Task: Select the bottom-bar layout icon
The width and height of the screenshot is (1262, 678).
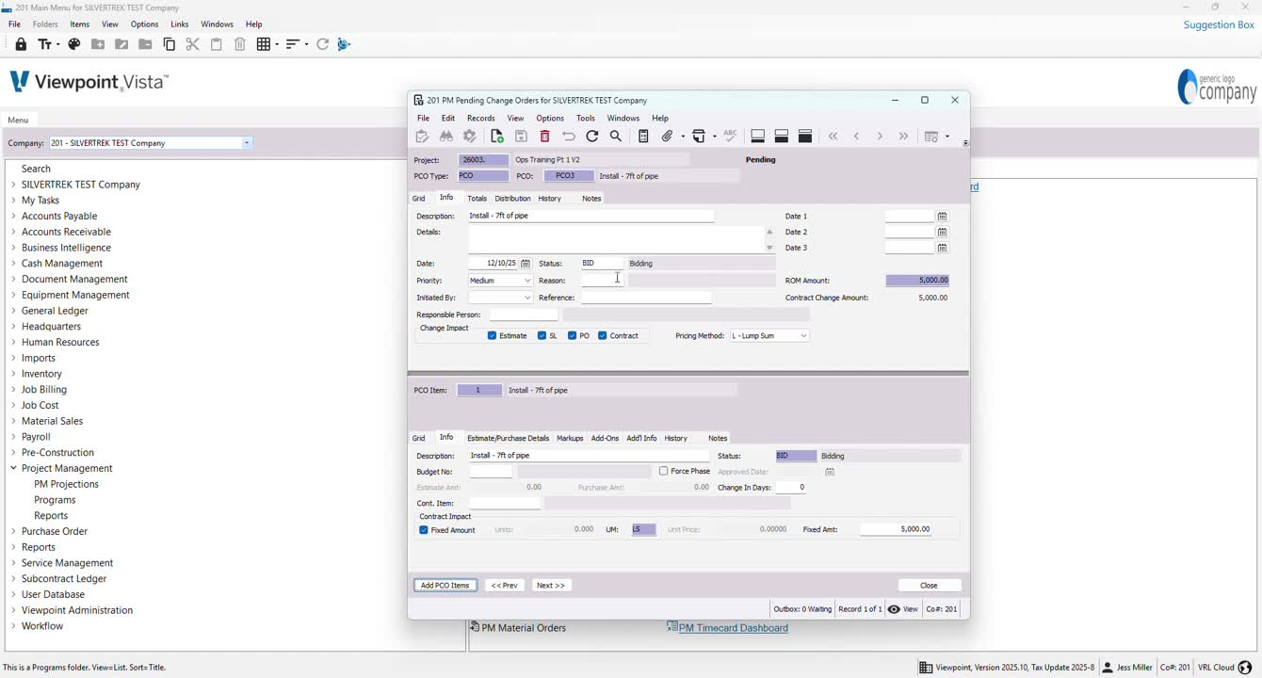Action: (x=757, y=137)
